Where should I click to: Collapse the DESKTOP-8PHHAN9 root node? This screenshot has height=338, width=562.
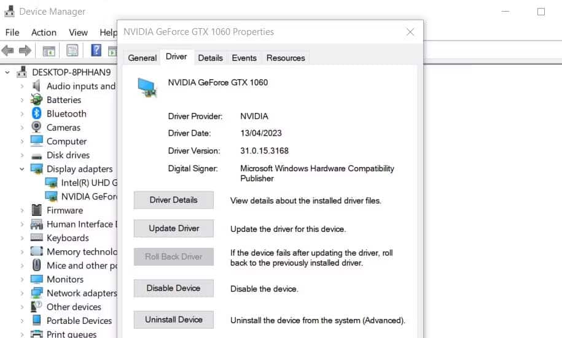(x=7, y=72)
